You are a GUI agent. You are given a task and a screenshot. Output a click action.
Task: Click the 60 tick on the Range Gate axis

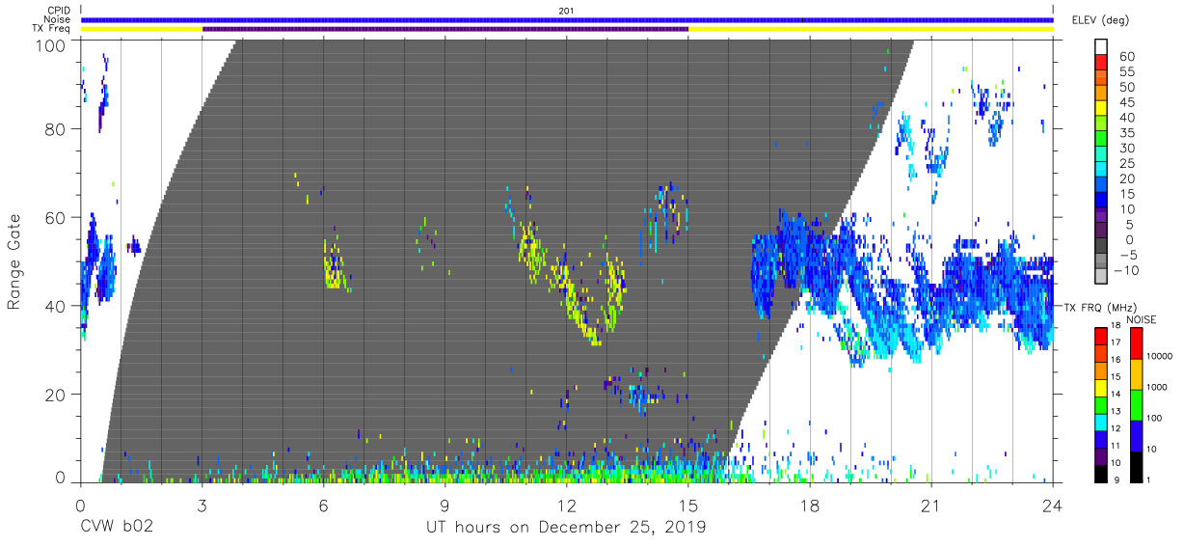(55, 218)
